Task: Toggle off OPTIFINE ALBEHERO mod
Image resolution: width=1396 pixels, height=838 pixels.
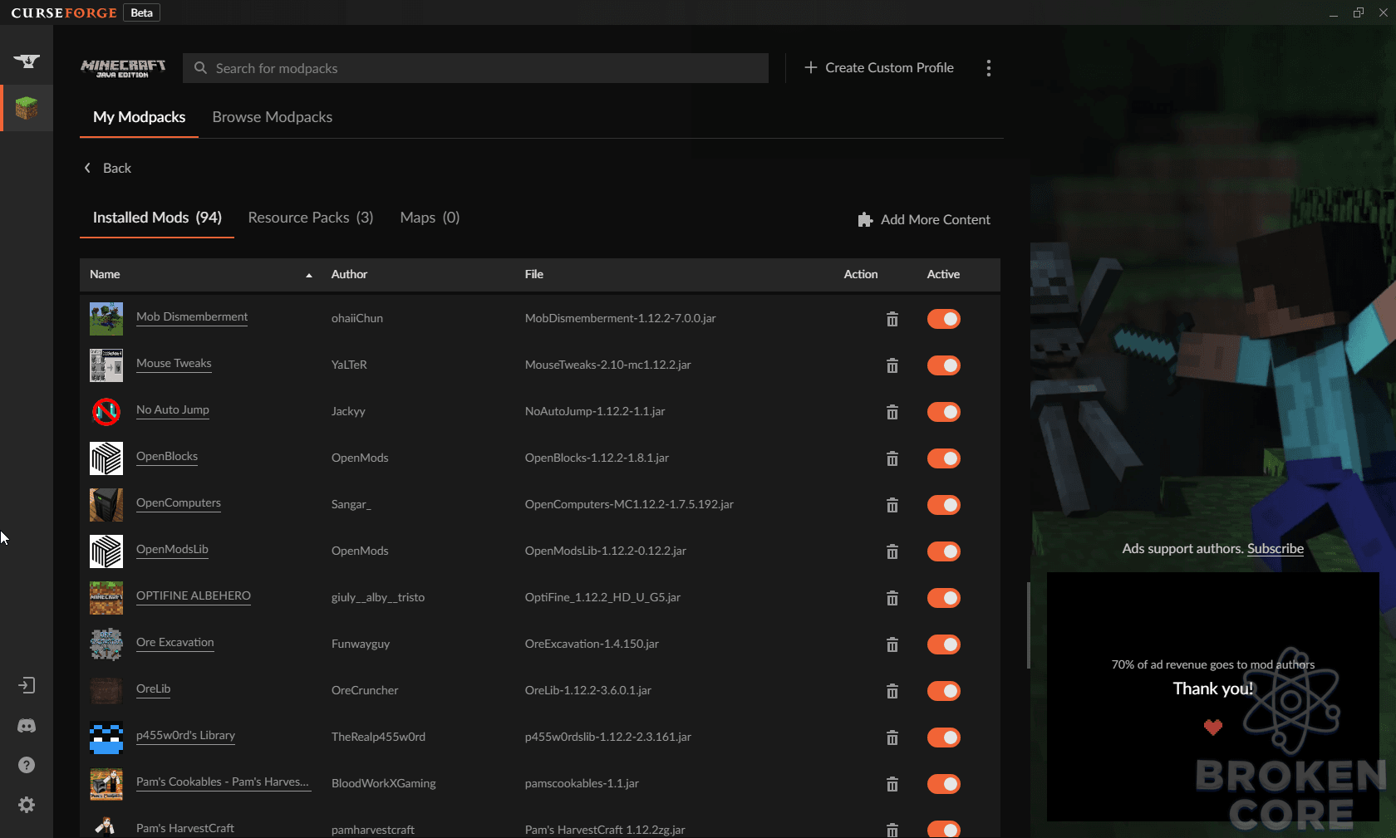Action: pyautogui.click(x=944, y=598)
